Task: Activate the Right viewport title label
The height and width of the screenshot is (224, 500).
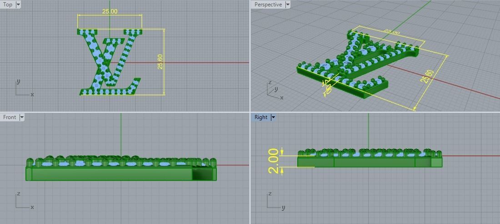Action: point(261,117)
